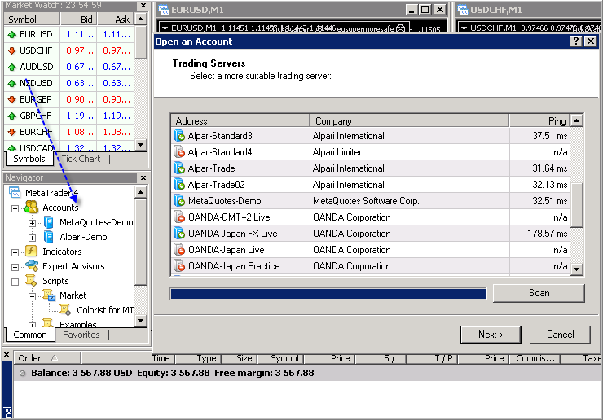Click the blue scan progress bar
The width and height of the screenshot is (603, 420).
[328, 294]
